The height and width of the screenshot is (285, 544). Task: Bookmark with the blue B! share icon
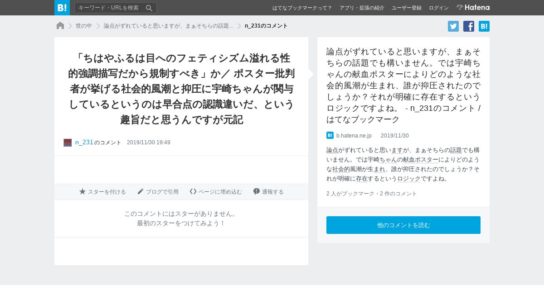pos(484,26)
